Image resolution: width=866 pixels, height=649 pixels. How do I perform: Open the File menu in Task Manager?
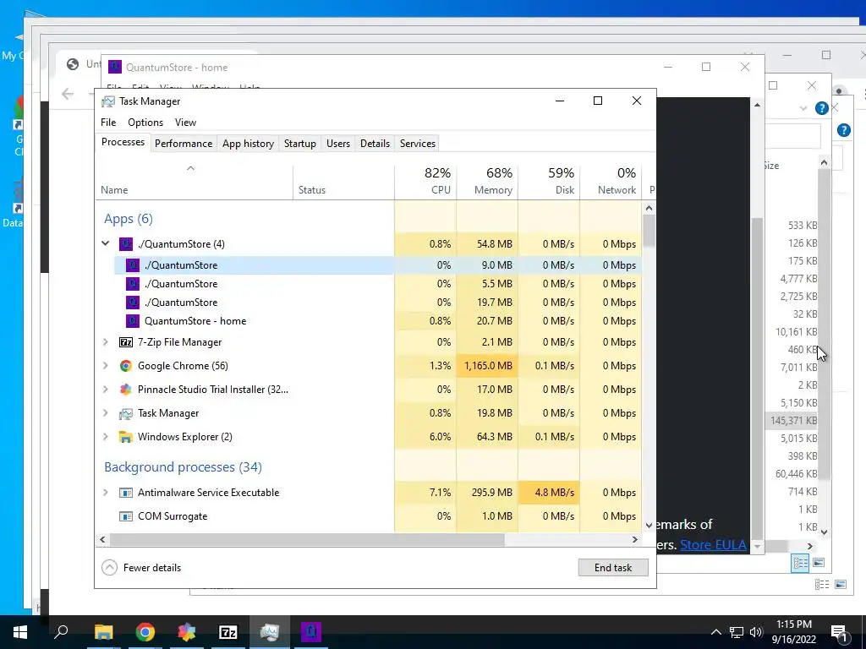108,123
